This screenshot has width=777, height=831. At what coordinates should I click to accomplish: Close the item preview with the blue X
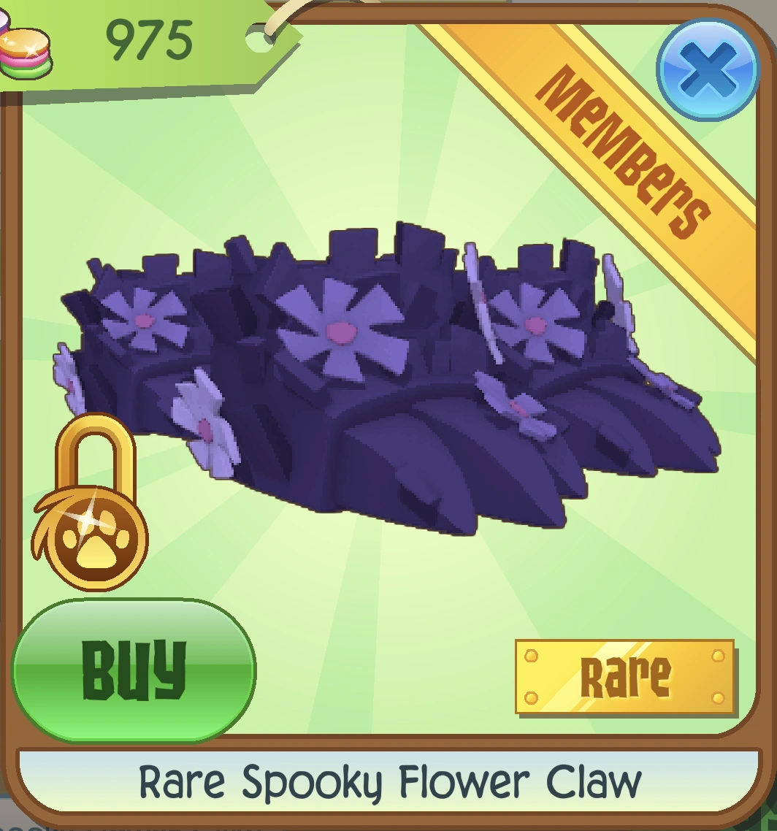[708, 69]
